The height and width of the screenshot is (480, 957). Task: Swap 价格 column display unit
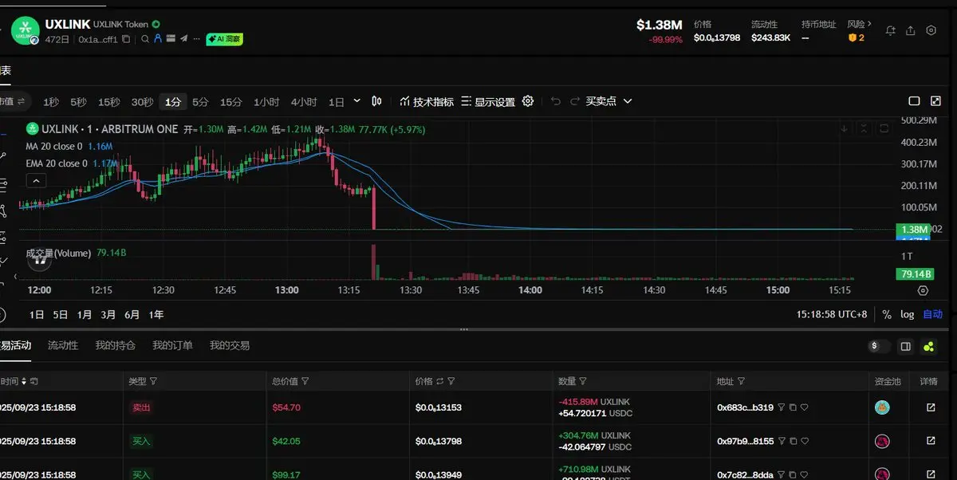pyautogui.click(x=440, y=382)
